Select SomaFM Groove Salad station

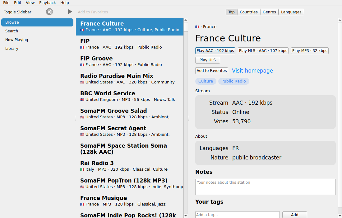pos(130,114)
